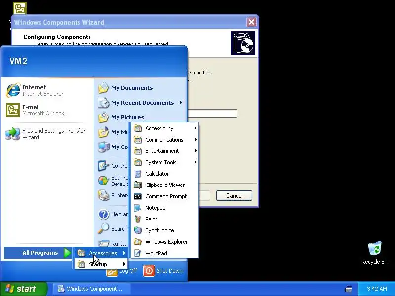The image size is (395, 296).
Task: Click the Search magnifier icon
Action: (103, 228)
